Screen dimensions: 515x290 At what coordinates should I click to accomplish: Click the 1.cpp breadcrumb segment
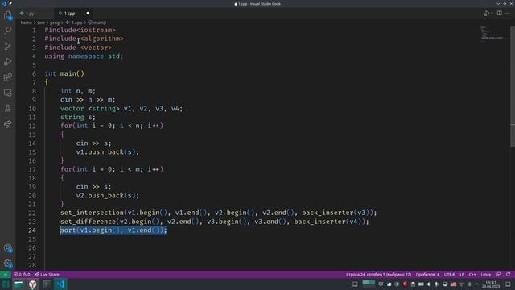[74, 23]
